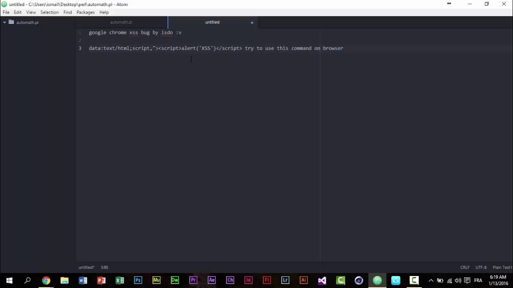Open the Windows Start menu

(x=9, y=280)
